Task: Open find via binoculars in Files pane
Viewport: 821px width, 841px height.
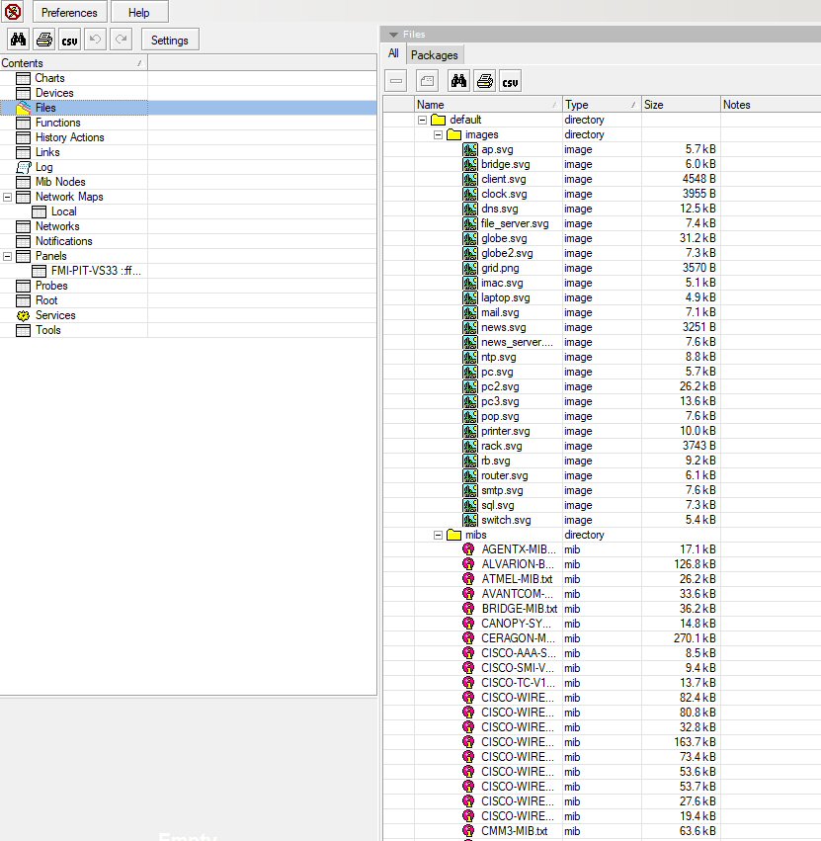Action: point(458,81)
